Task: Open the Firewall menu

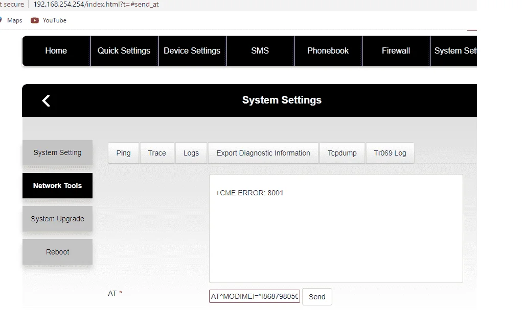Action: [x=396, y=51]
